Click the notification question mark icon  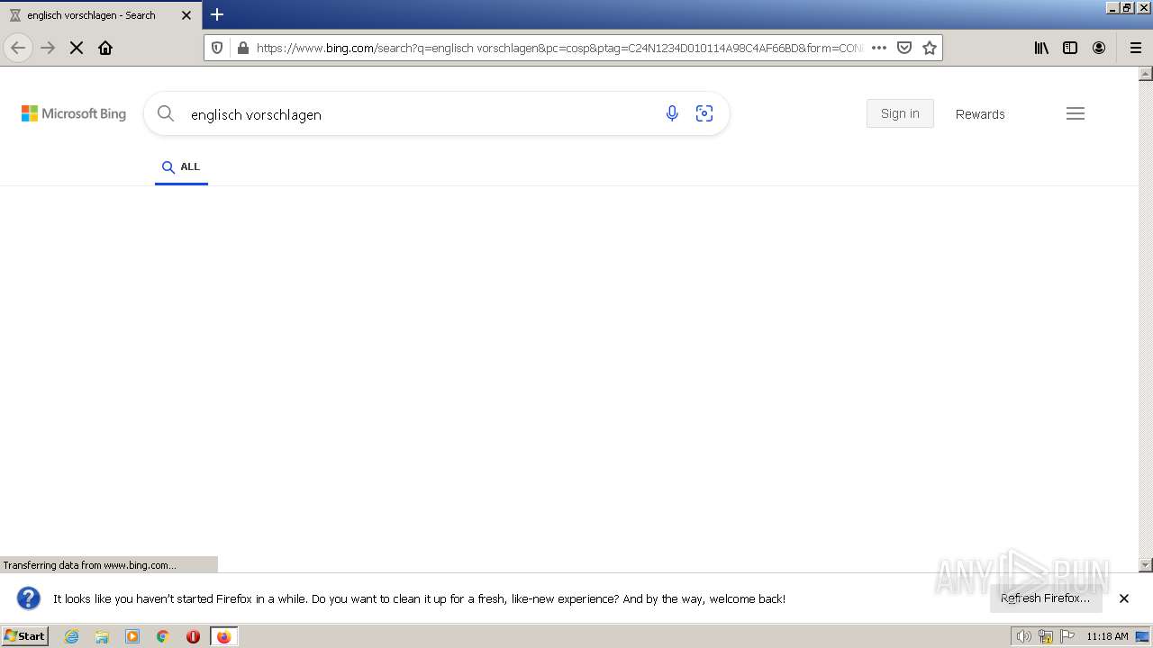pyautogui.click(x=29, y=598)
